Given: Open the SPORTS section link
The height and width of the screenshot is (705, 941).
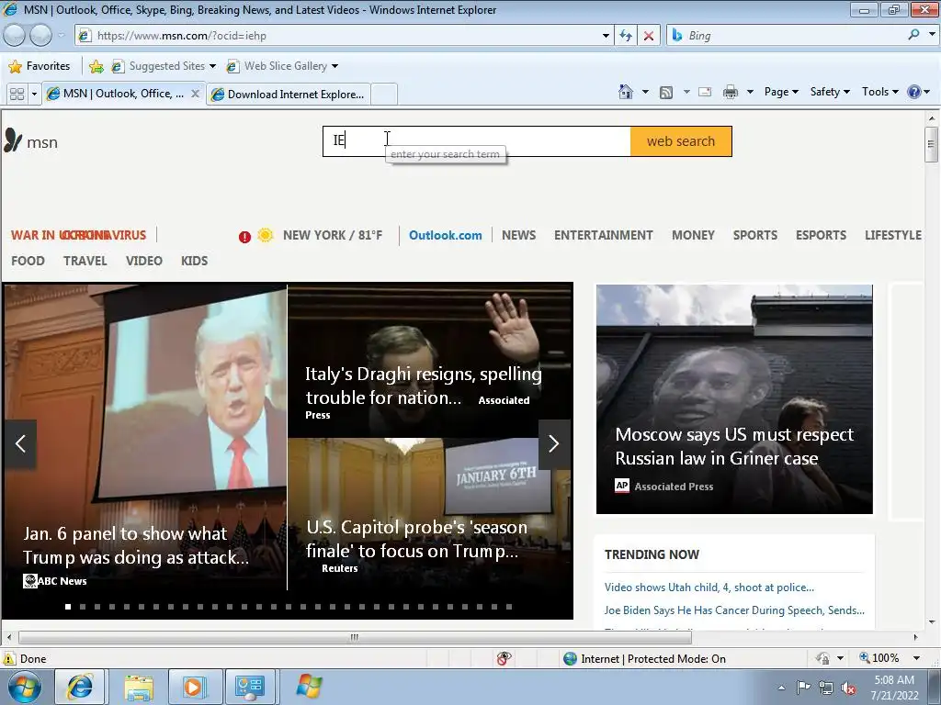Looking at the screenshot, I should pos(755,235).
